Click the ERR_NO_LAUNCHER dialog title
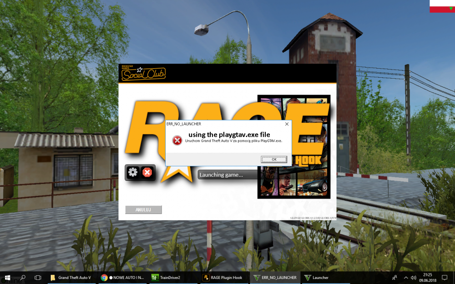455x284 pixels. [184, 124]
